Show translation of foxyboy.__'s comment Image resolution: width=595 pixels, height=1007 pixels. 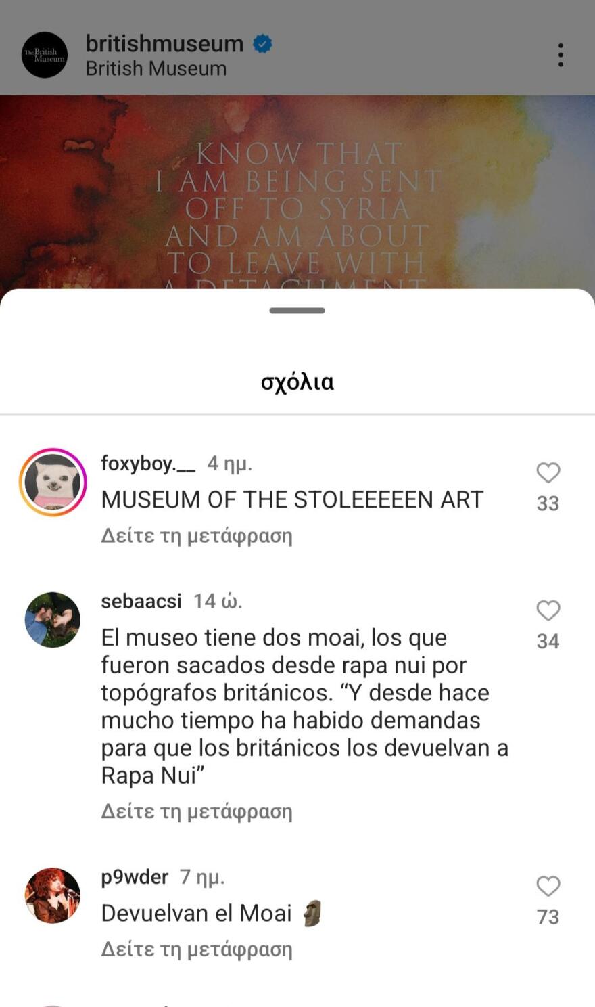(197, 536)
